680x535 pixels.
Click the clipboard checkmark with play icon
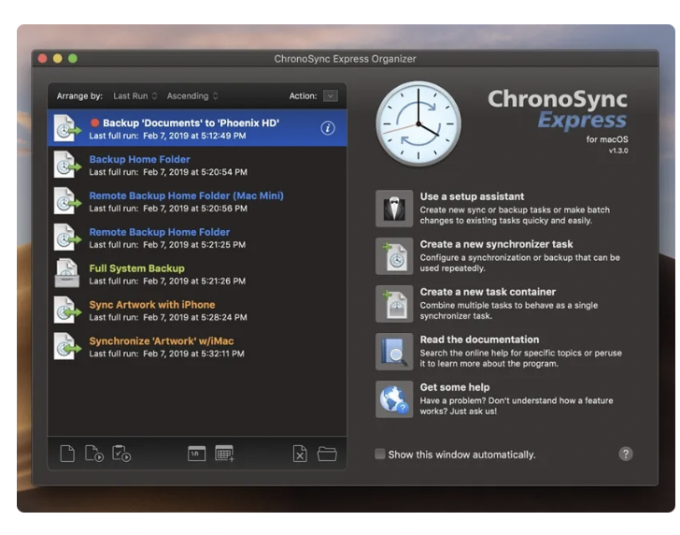pyautogui.click(x=121, y=454)
